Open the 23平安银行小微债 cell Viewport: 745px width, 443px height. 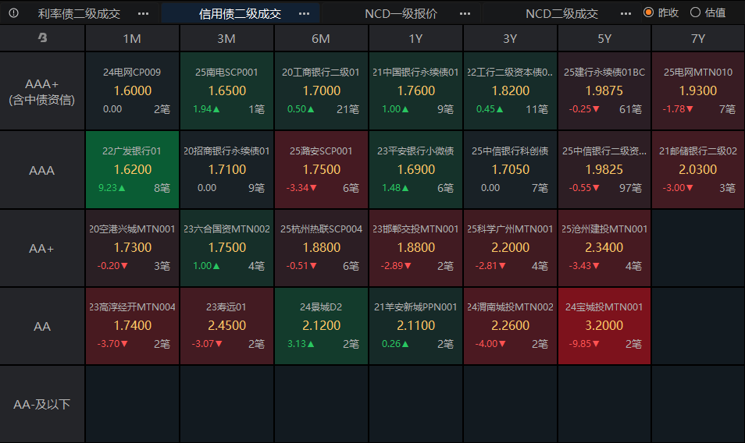click(415, 170)
